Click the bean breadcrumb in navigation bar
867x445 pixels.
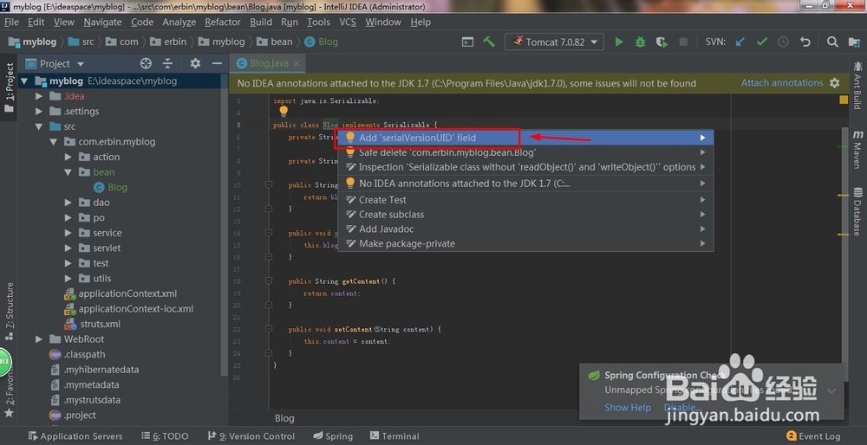[274, 42]
